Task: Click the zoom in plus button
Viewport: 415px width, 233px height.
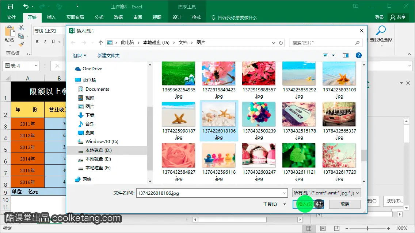Action: tap(389, 229)
